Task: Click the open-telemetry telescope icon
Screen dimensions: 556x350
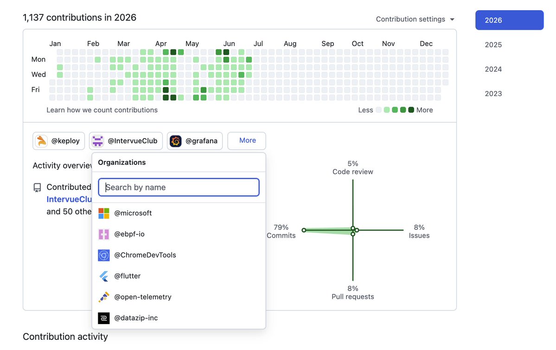Action: coord(103,297)
